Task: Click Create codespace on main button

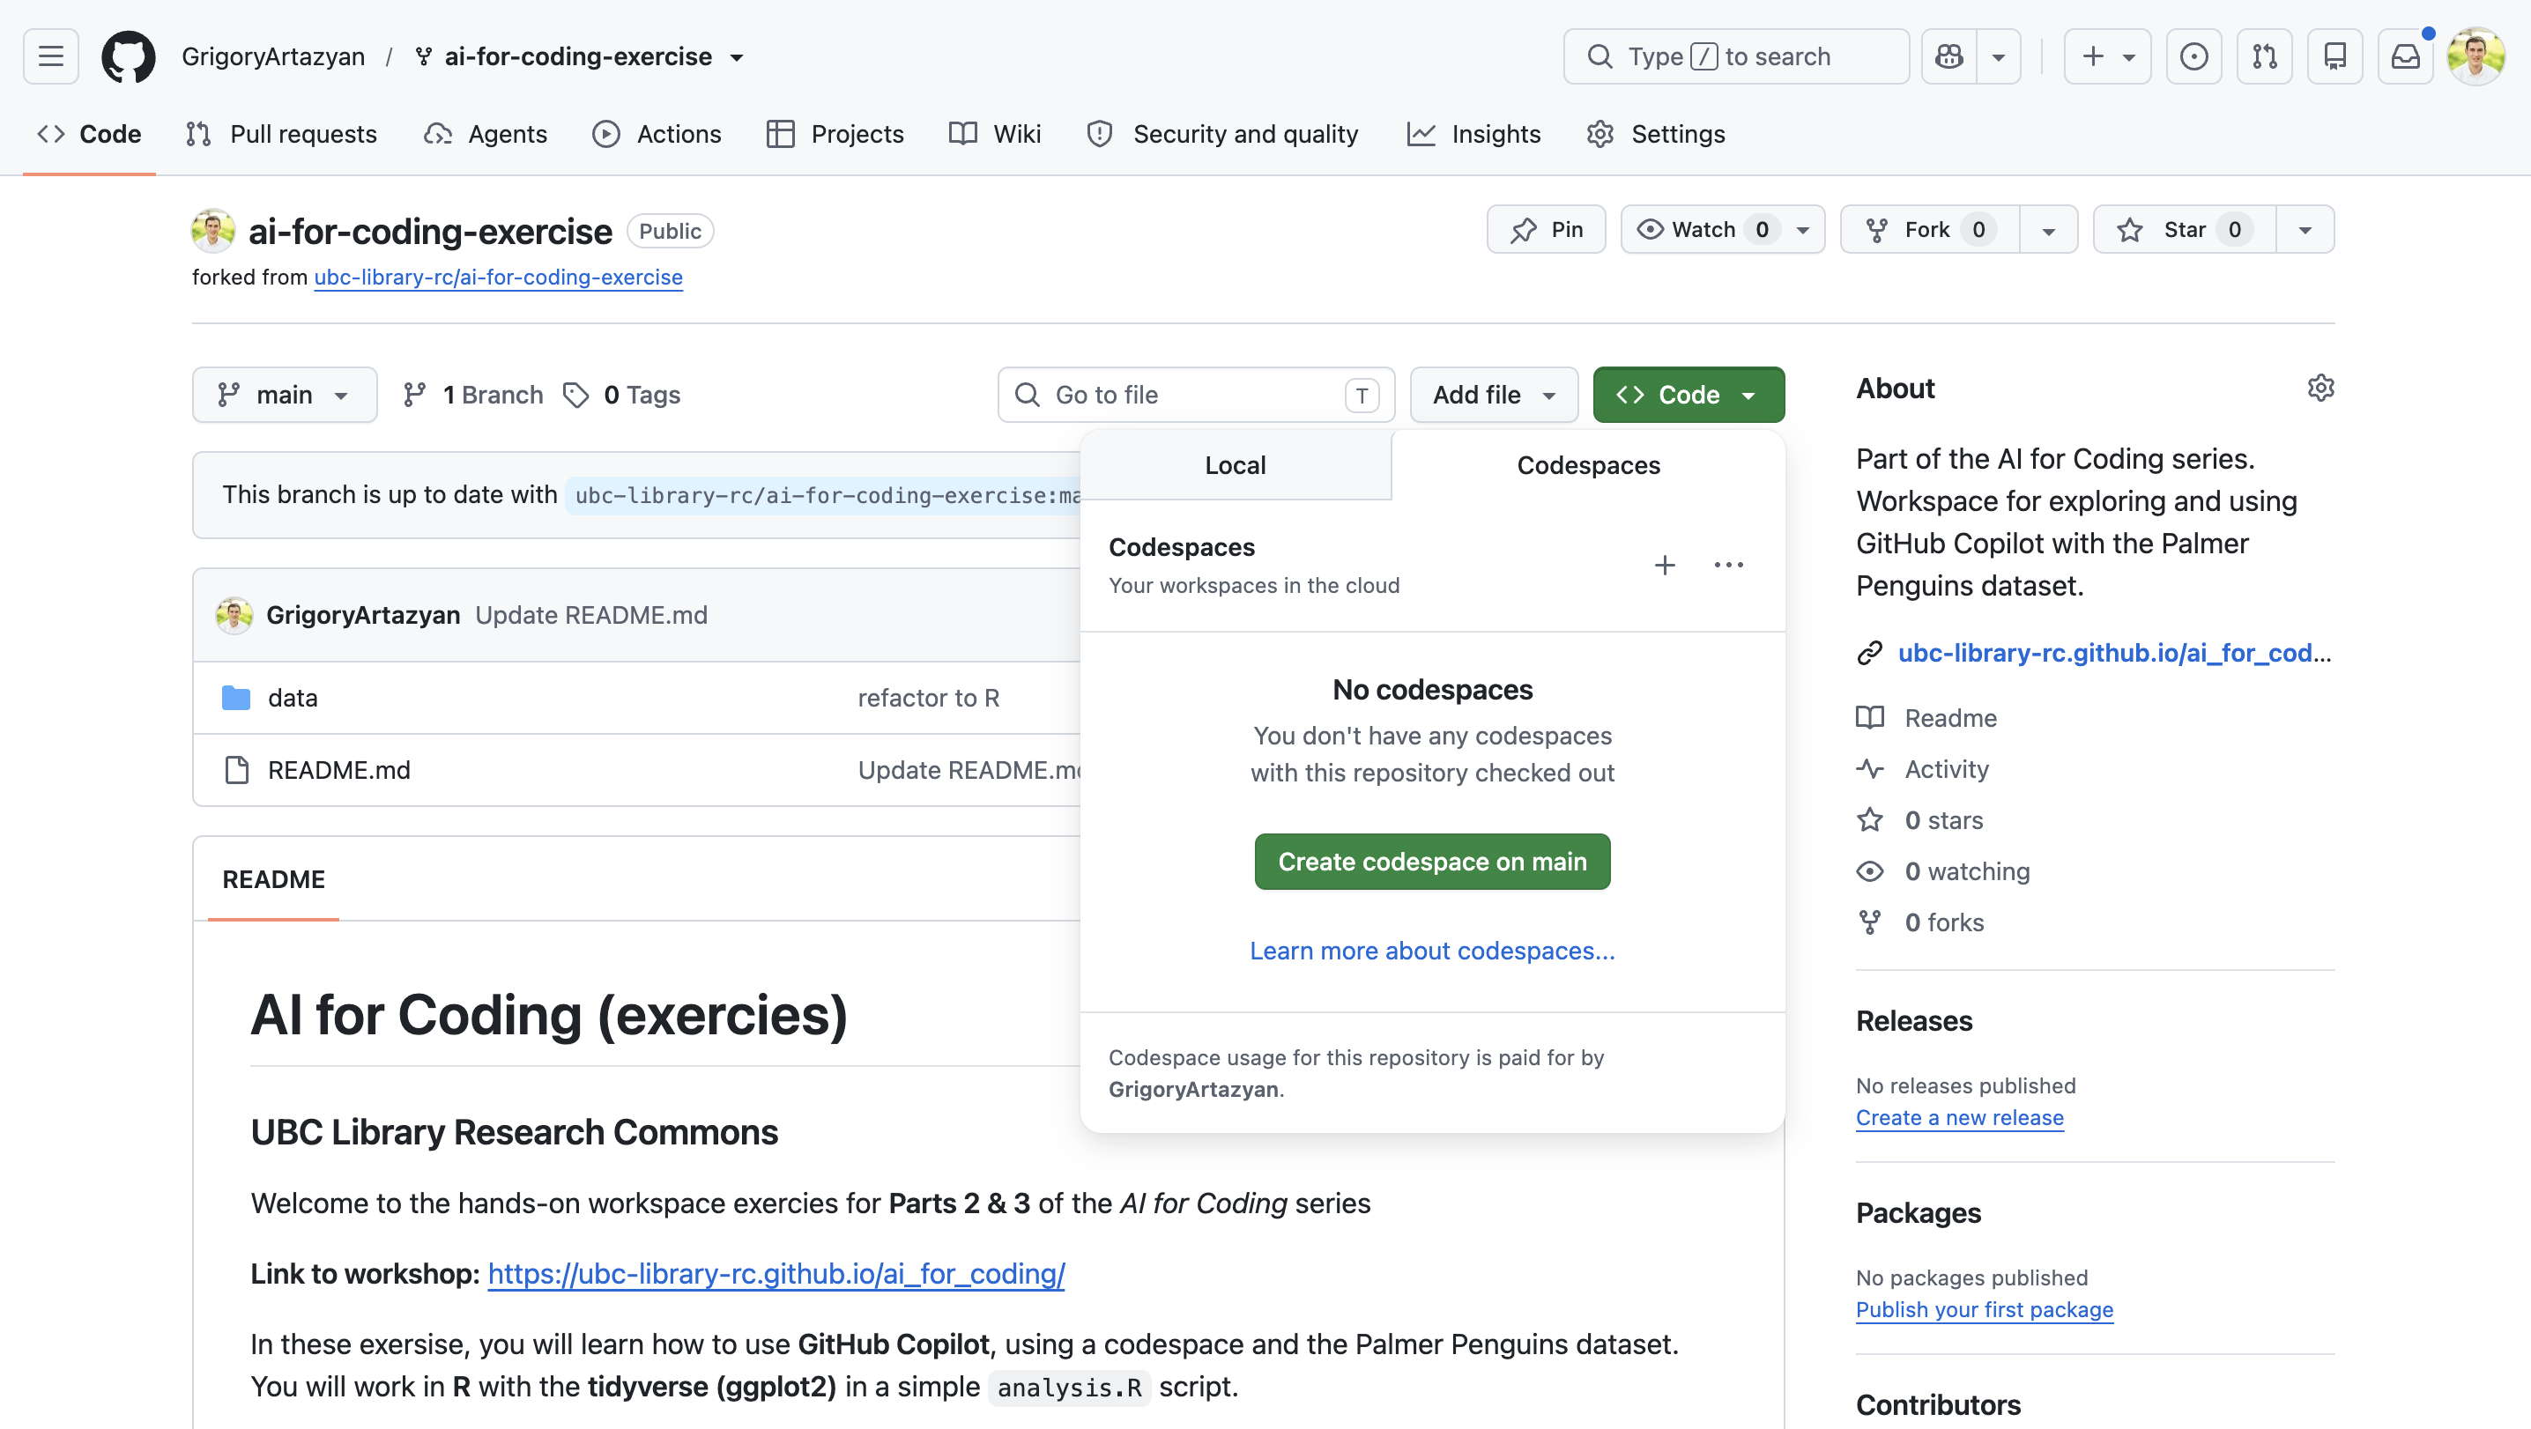Action: tap(1431, 862)
